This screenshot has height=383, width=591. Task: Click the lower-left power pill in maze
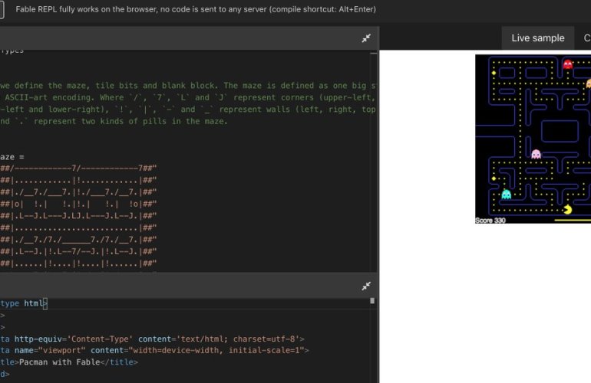point(494,178)
